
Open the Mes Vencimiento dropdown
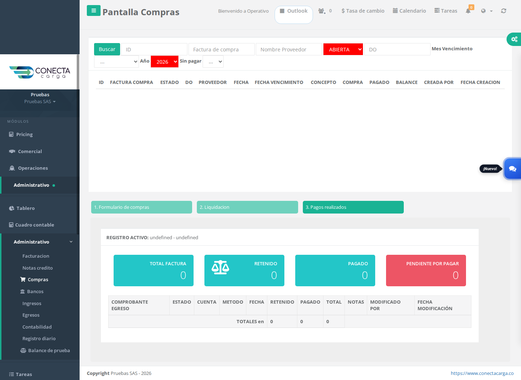(x=117, y=62)
